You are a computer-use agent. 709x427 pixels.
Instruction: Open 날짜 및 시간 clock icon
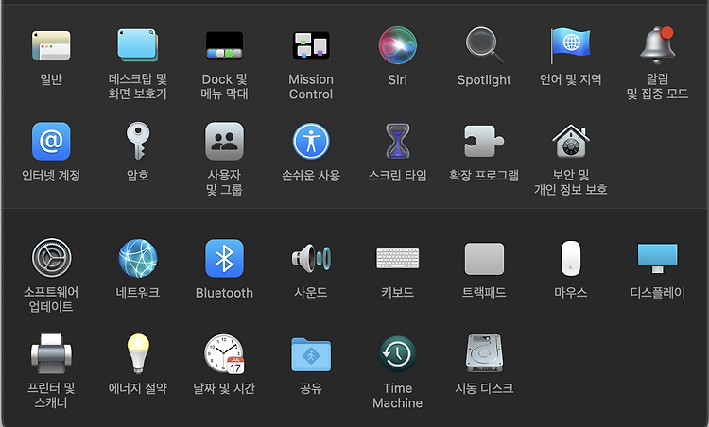(225, 354)
